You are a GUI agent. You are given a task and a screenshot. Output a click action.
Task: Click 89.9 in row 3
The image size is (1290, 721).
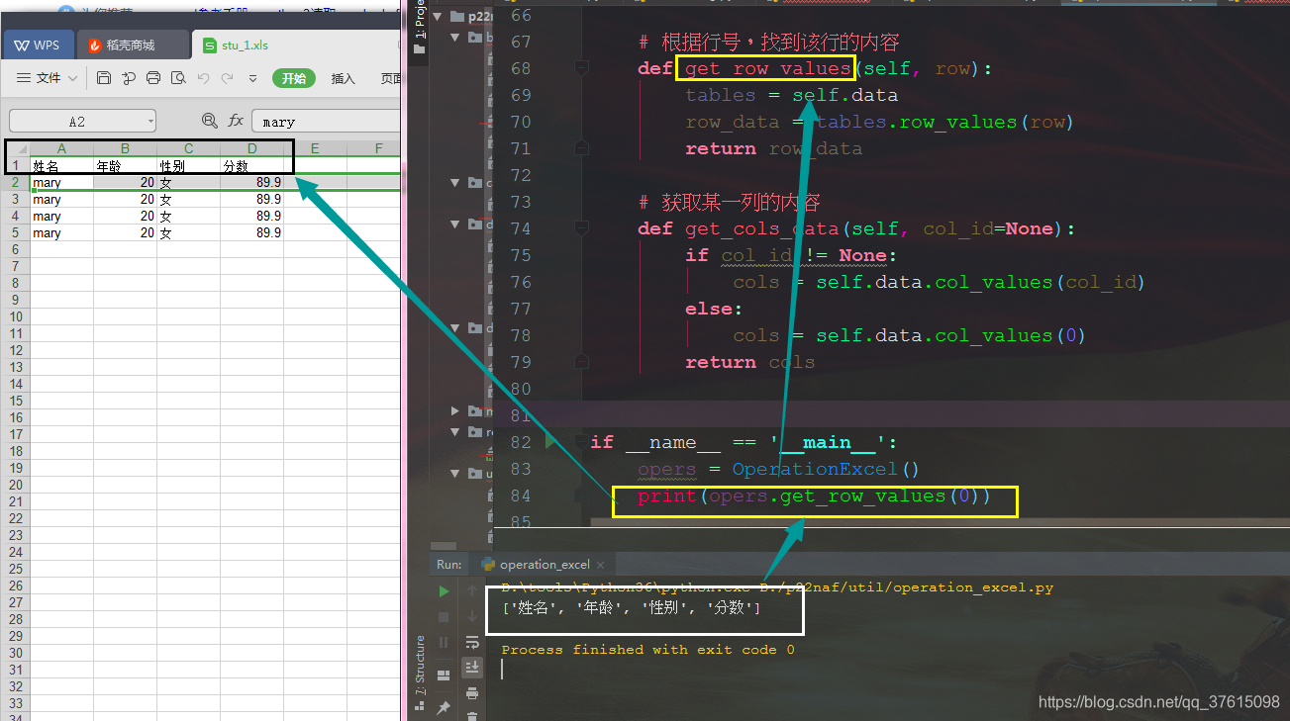pyautogui.click(x=251, y=200)
